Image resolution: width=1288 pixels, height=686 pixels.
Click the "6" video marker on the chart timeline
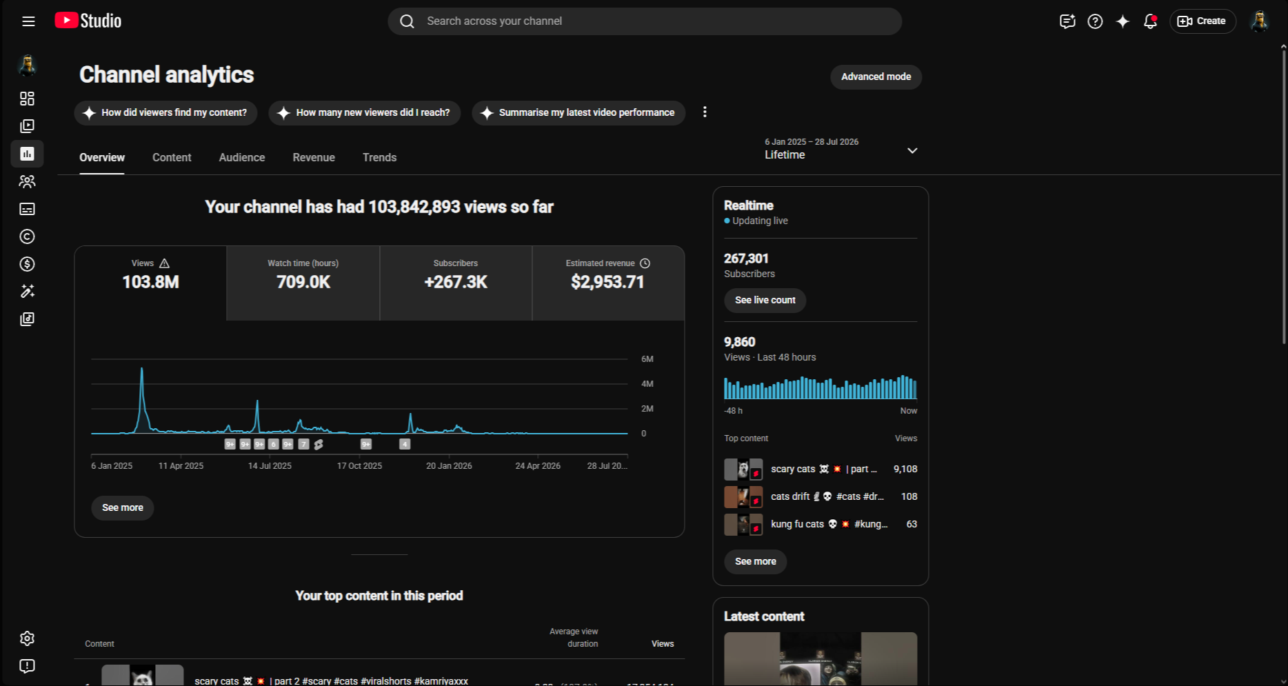tap(274, 445)
